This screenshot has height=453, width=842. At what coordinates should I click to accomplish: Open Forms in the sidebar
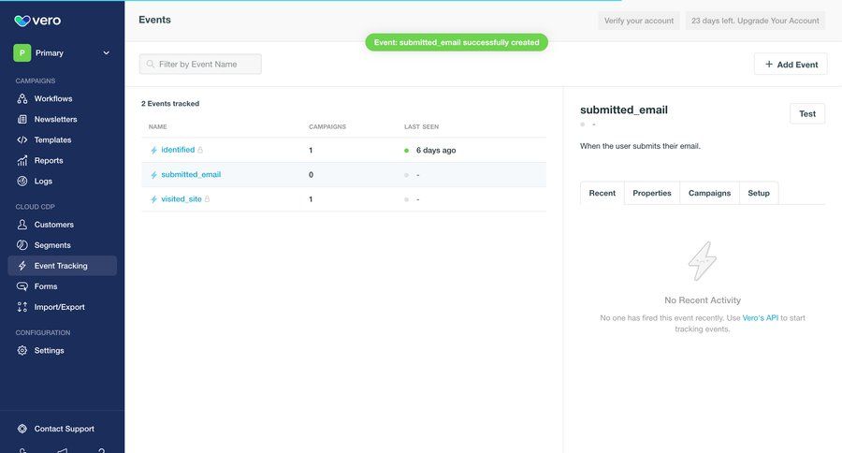click(x=46, y=286)
